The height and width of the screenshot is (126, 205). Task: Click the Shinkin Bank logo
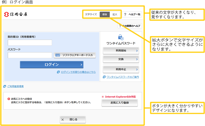pos(16,14)
